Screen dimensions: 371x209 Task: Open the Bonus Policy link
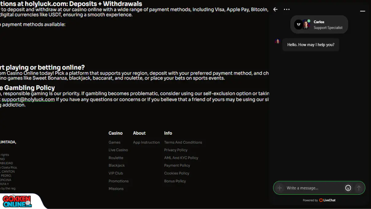(175, 181)
